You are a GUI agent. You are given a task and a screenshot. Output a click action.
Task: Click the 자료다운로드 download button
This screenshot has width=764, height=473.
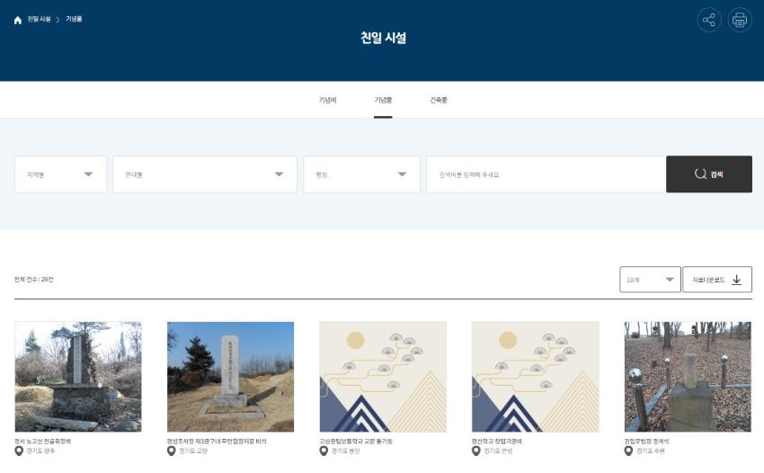[x=717, y=280]
